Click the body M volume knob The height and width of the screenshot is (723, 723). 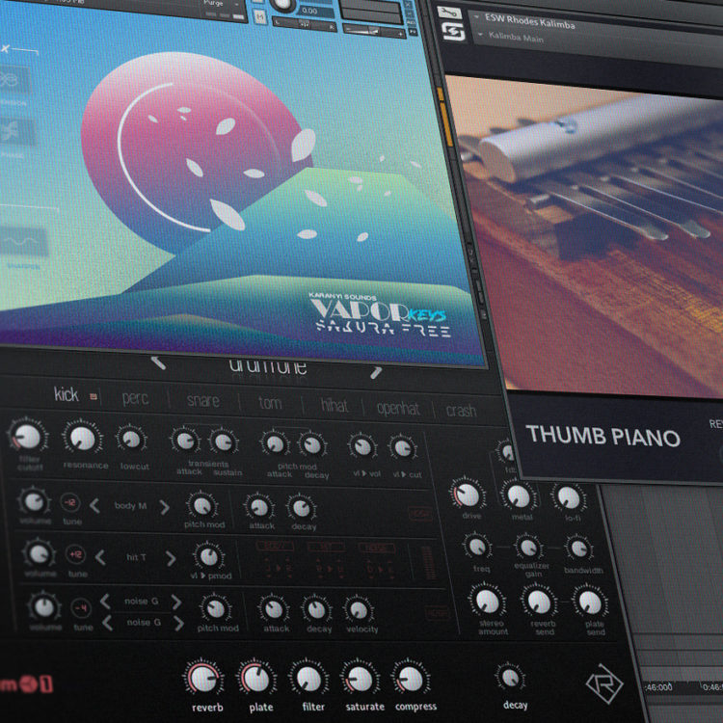click(x=34, y=501)
